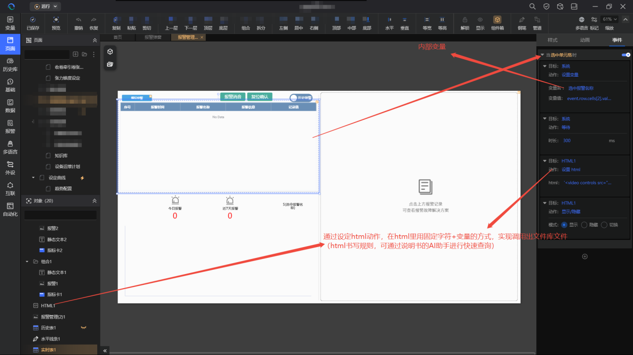Collapse the 组合1 group in object tree
Image resolution: width=633 pixels, height=355 pixels.
pyautogui.click(x=27, y=261)
